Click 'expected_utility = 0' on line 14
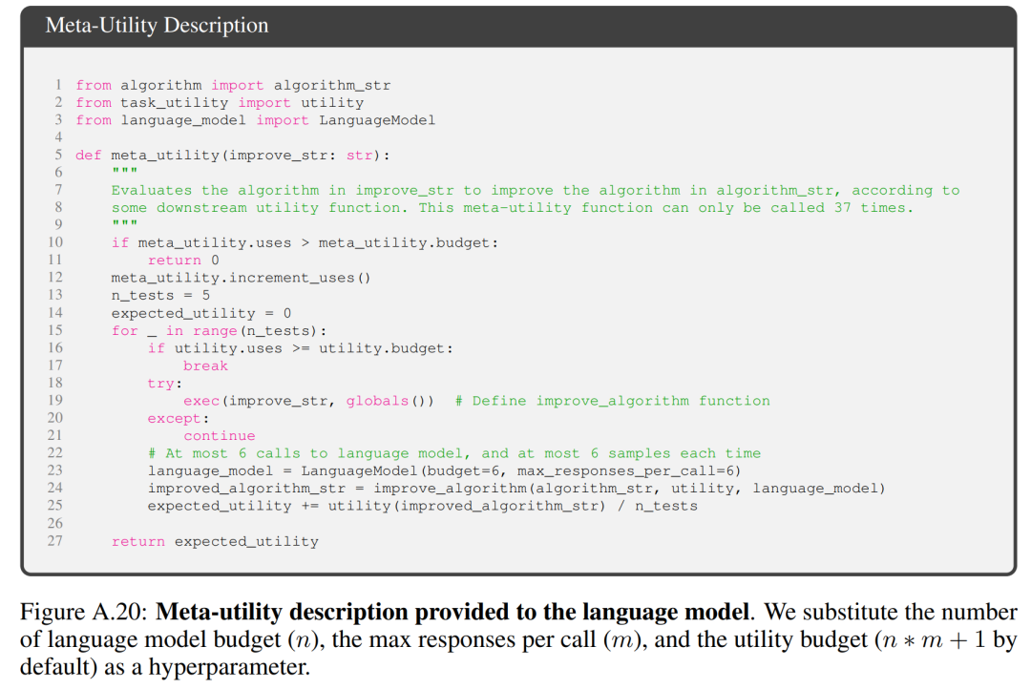The image size is (1031, 689). point(201,314)
